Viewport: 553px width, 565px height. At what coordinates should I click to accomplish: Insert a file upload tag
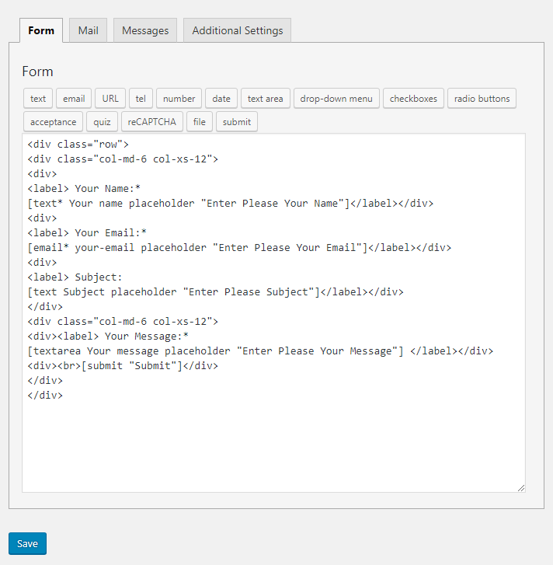(x=200, y=122)
